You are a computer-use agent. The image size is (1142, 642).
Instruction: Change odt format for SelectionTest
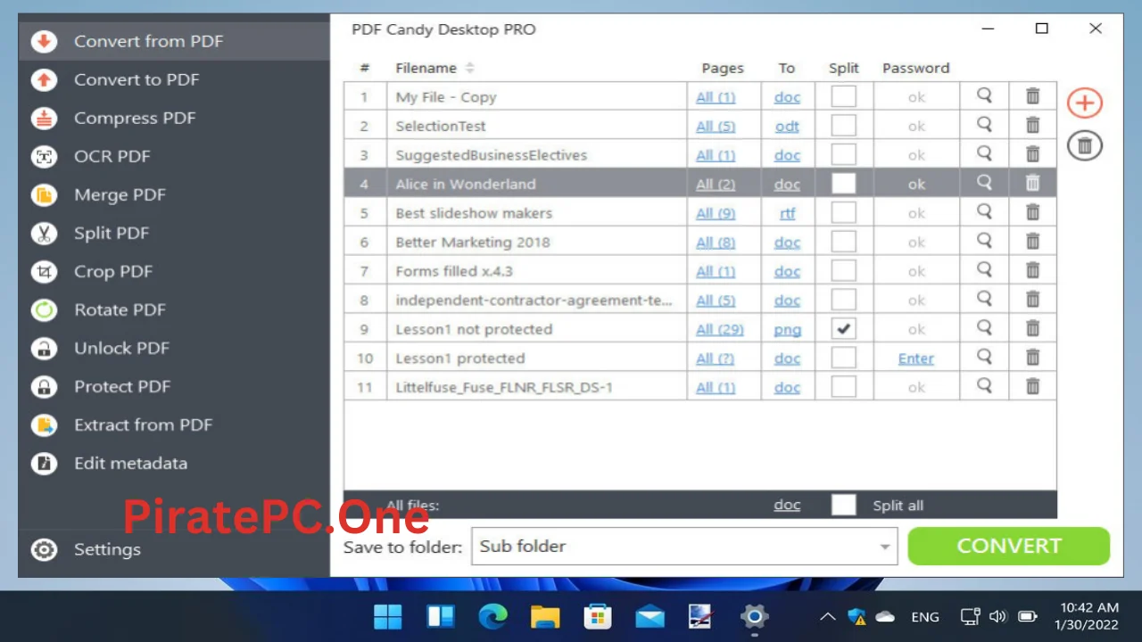coord(787,126)
